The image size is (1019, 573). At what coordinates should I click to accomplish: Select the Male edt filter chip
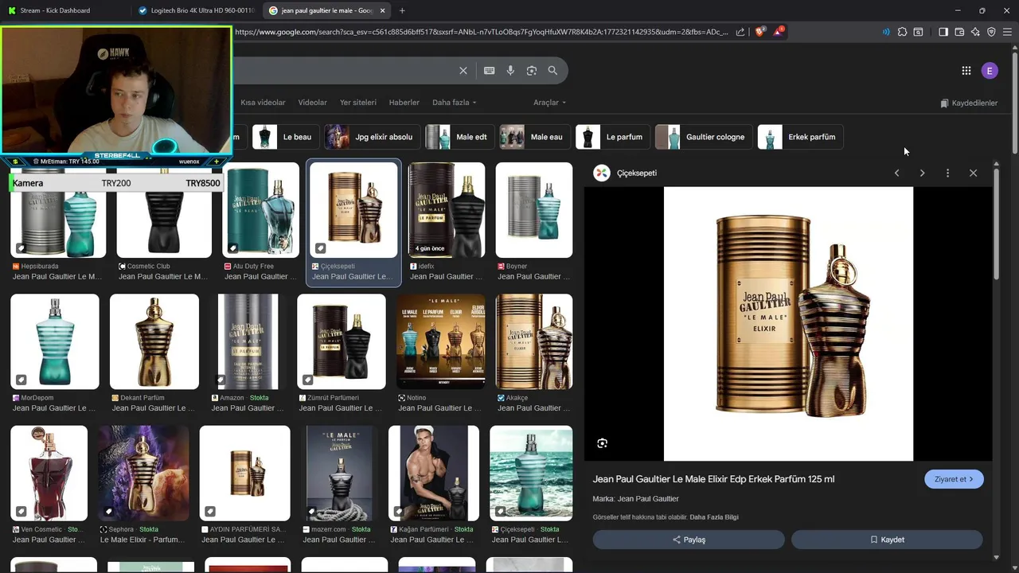click(x=459, y=137)
